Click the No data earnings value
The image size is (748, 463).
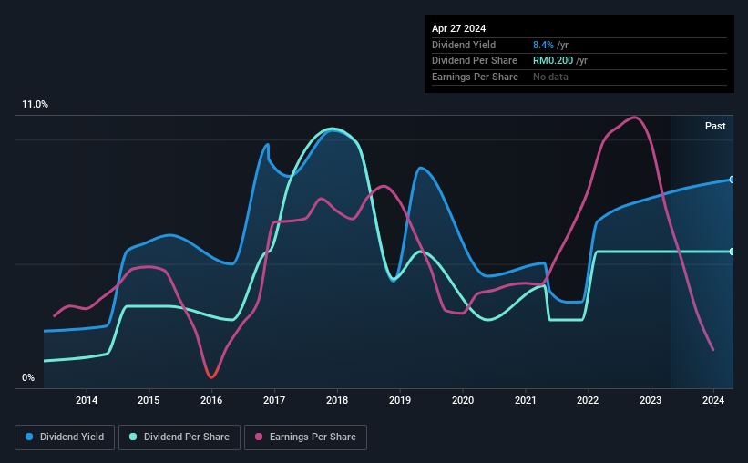pos(550,77)
